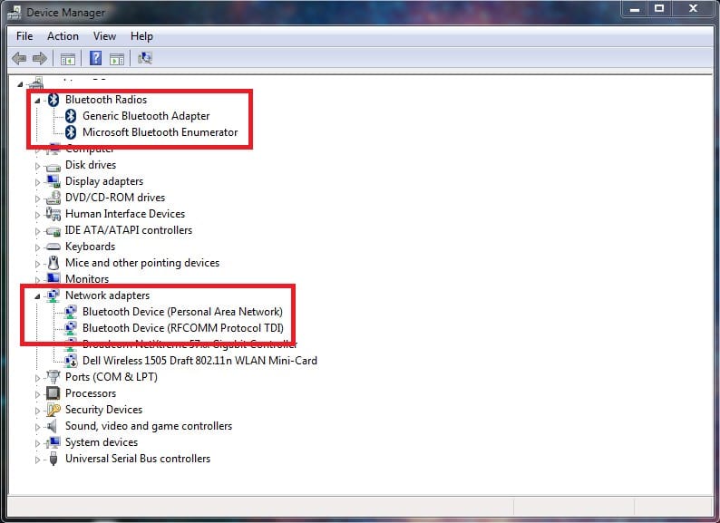Click the DVD/CD-ROM drives icon

(54, 198)
